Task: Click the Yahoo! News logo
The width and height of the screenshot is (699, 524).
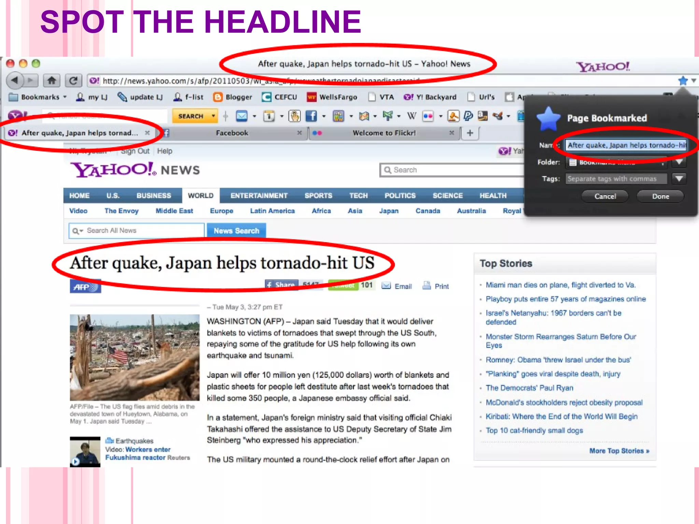Action: (x=135, y=170)
